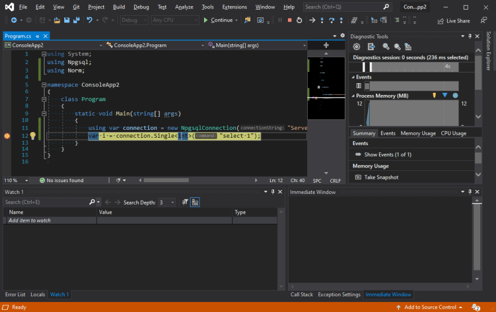
Task: Collapse the Process Memory graph section
Action: coord(353,96)
